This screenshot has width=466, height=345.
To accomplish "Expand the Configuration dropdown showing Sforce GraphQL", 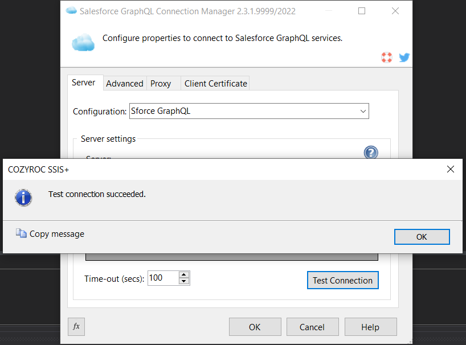I will 363,112.
